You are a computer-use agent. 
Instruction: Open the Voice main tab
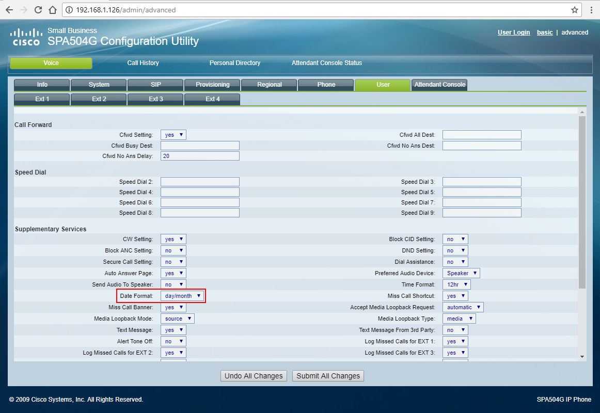[51, 63]
